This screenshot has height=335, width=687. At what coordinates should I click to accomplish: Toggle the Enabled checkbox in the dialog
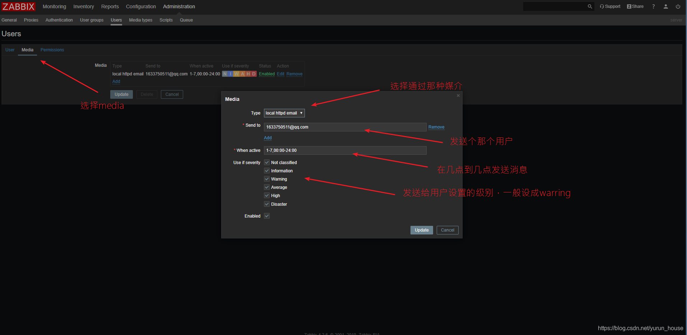click(266, 216)
